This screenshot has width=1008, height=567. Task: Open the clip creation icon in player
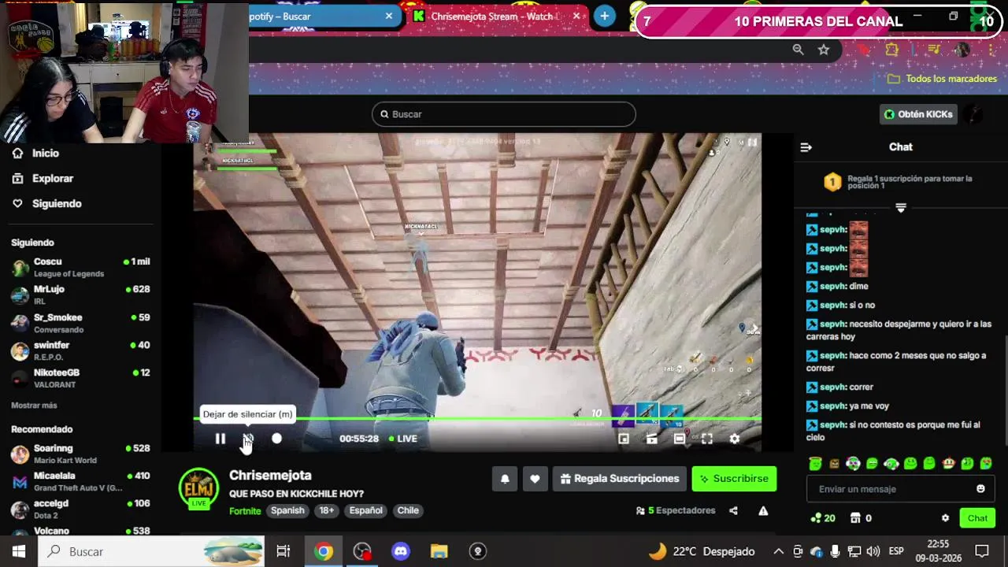[x=651, y=439]
